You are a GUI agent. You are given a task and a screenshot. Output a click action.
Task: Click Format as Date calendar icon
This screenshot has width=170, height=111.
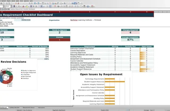click(x=66, y=6)
